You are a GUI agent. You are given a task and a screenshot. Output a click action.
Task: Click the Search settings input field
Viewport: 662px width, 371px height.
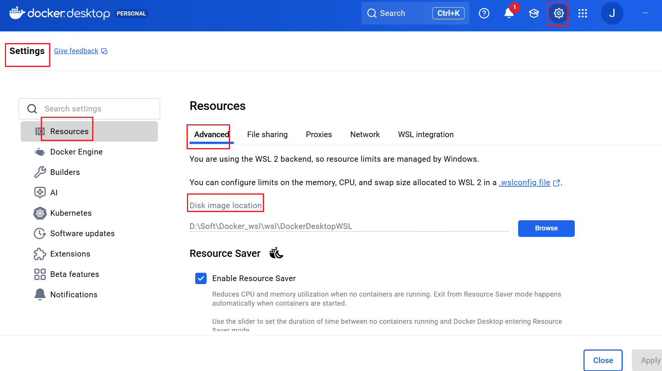click(89, 109)
